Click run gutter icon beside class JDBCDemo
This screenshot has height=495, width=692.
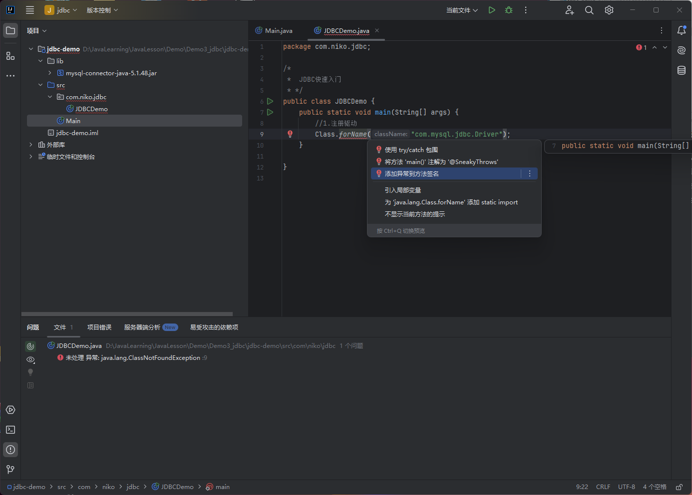[x=270, y=101]
